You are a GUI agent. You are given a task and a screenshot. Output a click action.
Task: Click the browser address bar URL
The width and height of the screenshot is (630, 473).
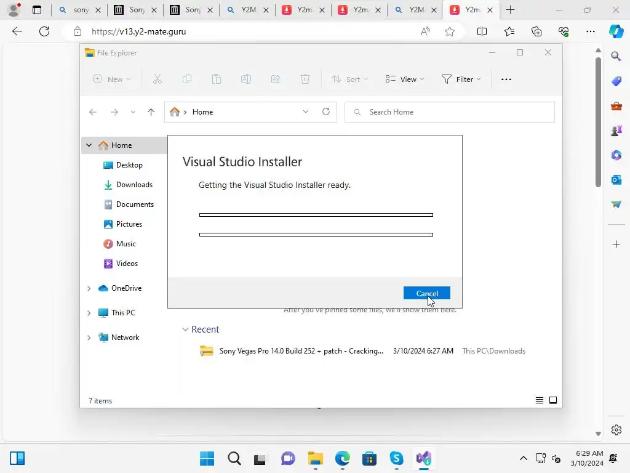pos(138,31)
